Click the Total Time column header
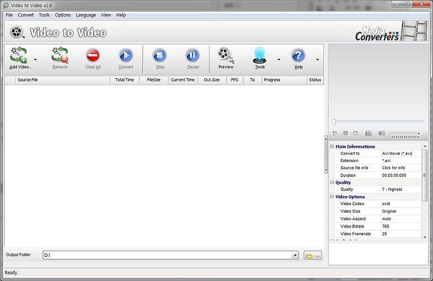This screenshot has height=281, width=433. [x=124, y=80]
